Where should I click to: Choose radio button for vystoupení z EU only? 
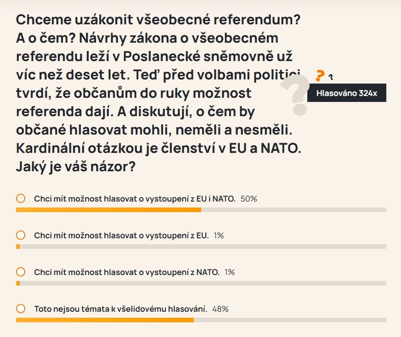point(21,235)
